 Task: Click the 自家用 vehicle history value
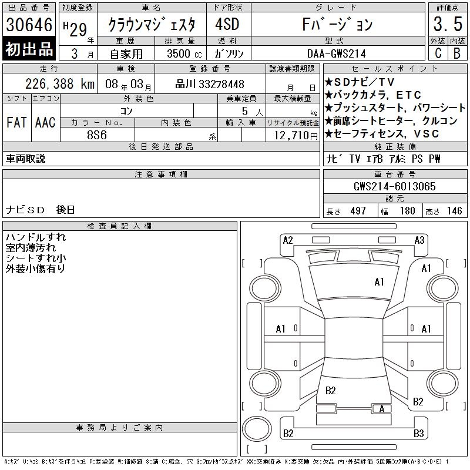click(126, 54)
